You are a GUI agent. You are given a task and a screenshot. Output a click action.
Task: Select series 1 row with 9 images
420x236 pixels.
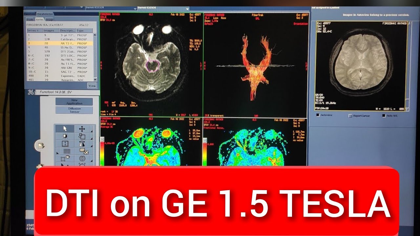(x=60, y=35)
